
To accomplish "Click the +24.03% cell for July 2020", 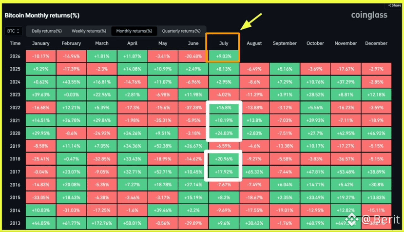I will [224, 133].
